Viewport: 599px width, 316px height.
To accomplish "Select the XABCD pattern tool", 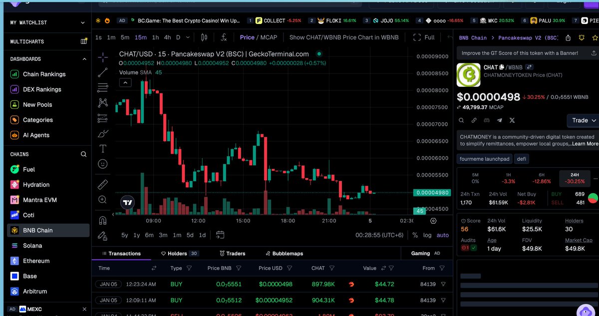I will pyautogui.click(x=103, y=103).
